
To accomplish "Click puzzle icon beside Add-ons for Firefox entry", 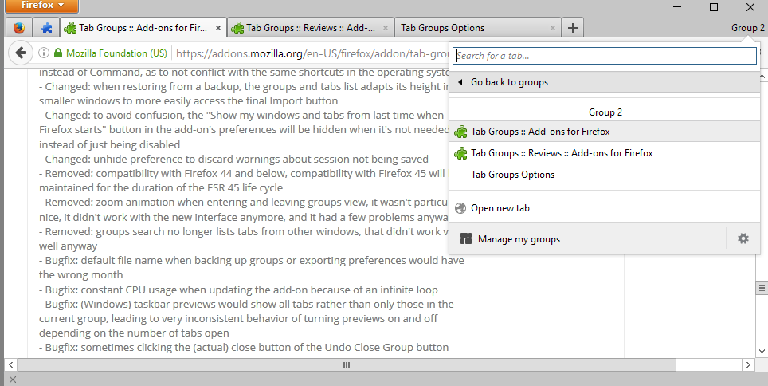I will (460, 132).
